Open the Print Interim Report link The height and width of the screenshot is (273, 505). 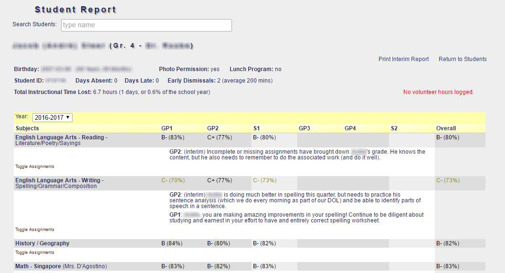click(x=403, y=59)
